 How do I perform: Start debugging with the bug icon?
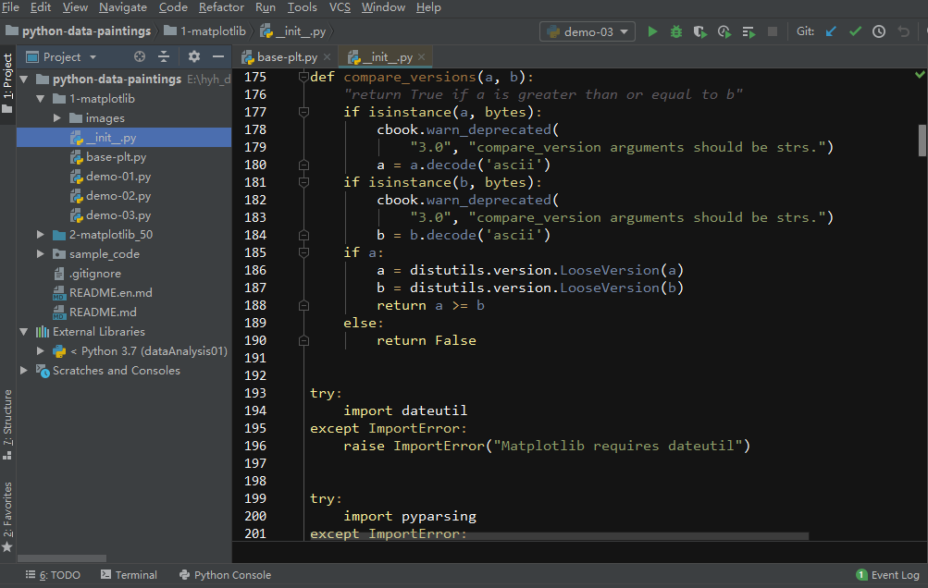676,31
